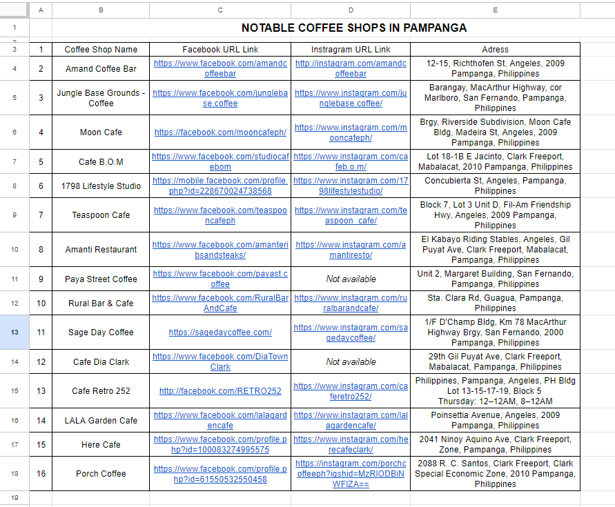Open the Cafe Retro 252 Facebook link

coord(220,391)
